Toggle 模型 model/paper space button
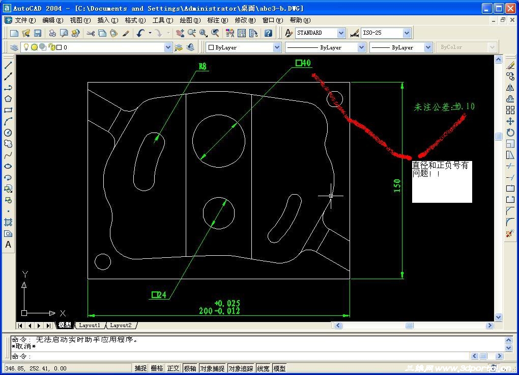This screenshot has width=519, height=375. 279,368
